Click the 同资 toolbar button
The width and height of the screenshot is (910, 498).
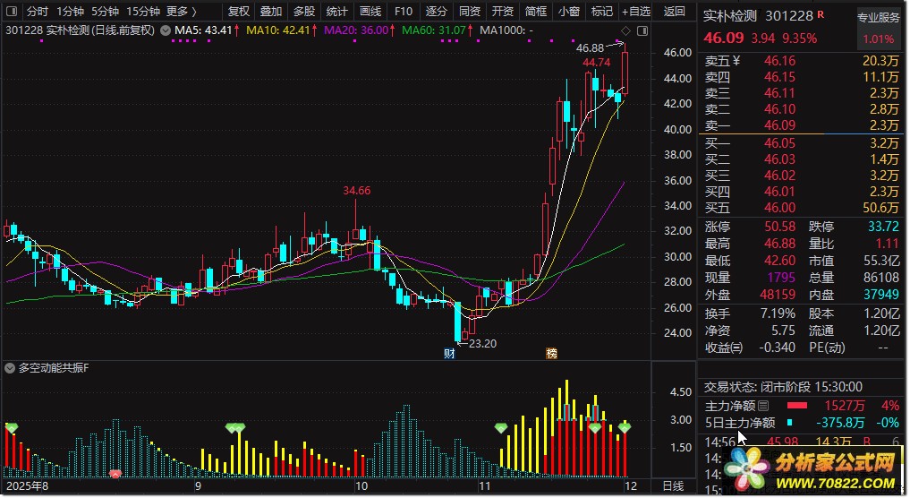pos(470,11)
